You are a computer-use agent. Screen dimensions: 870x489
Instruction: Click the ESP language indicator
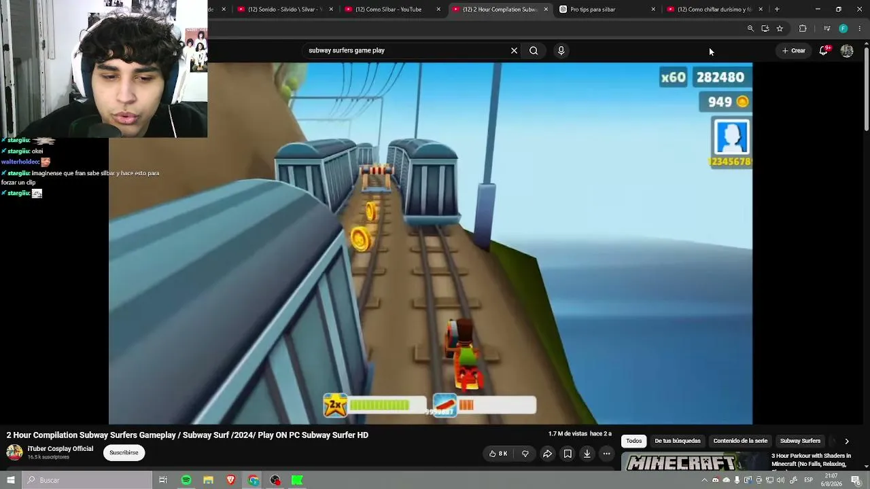pos(809,480)
